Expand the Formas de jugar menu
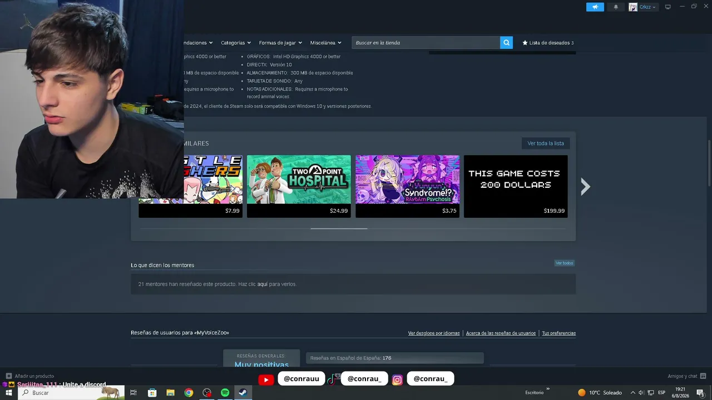 [x=280, y=43]
